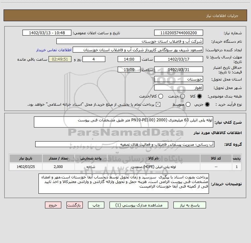Click the price validity date 1402/03/31 field
The height and width of the screenshot is (243, 251).
coord(179,70)
